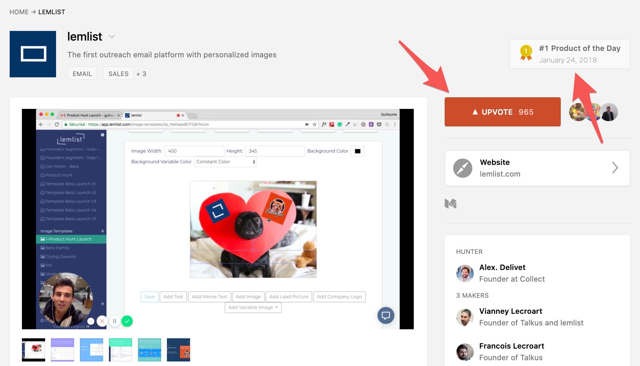The image size is (640, 366).
Task: Switch to Product Hunt Launch Gmail tab
Action: tap(90, 115)
